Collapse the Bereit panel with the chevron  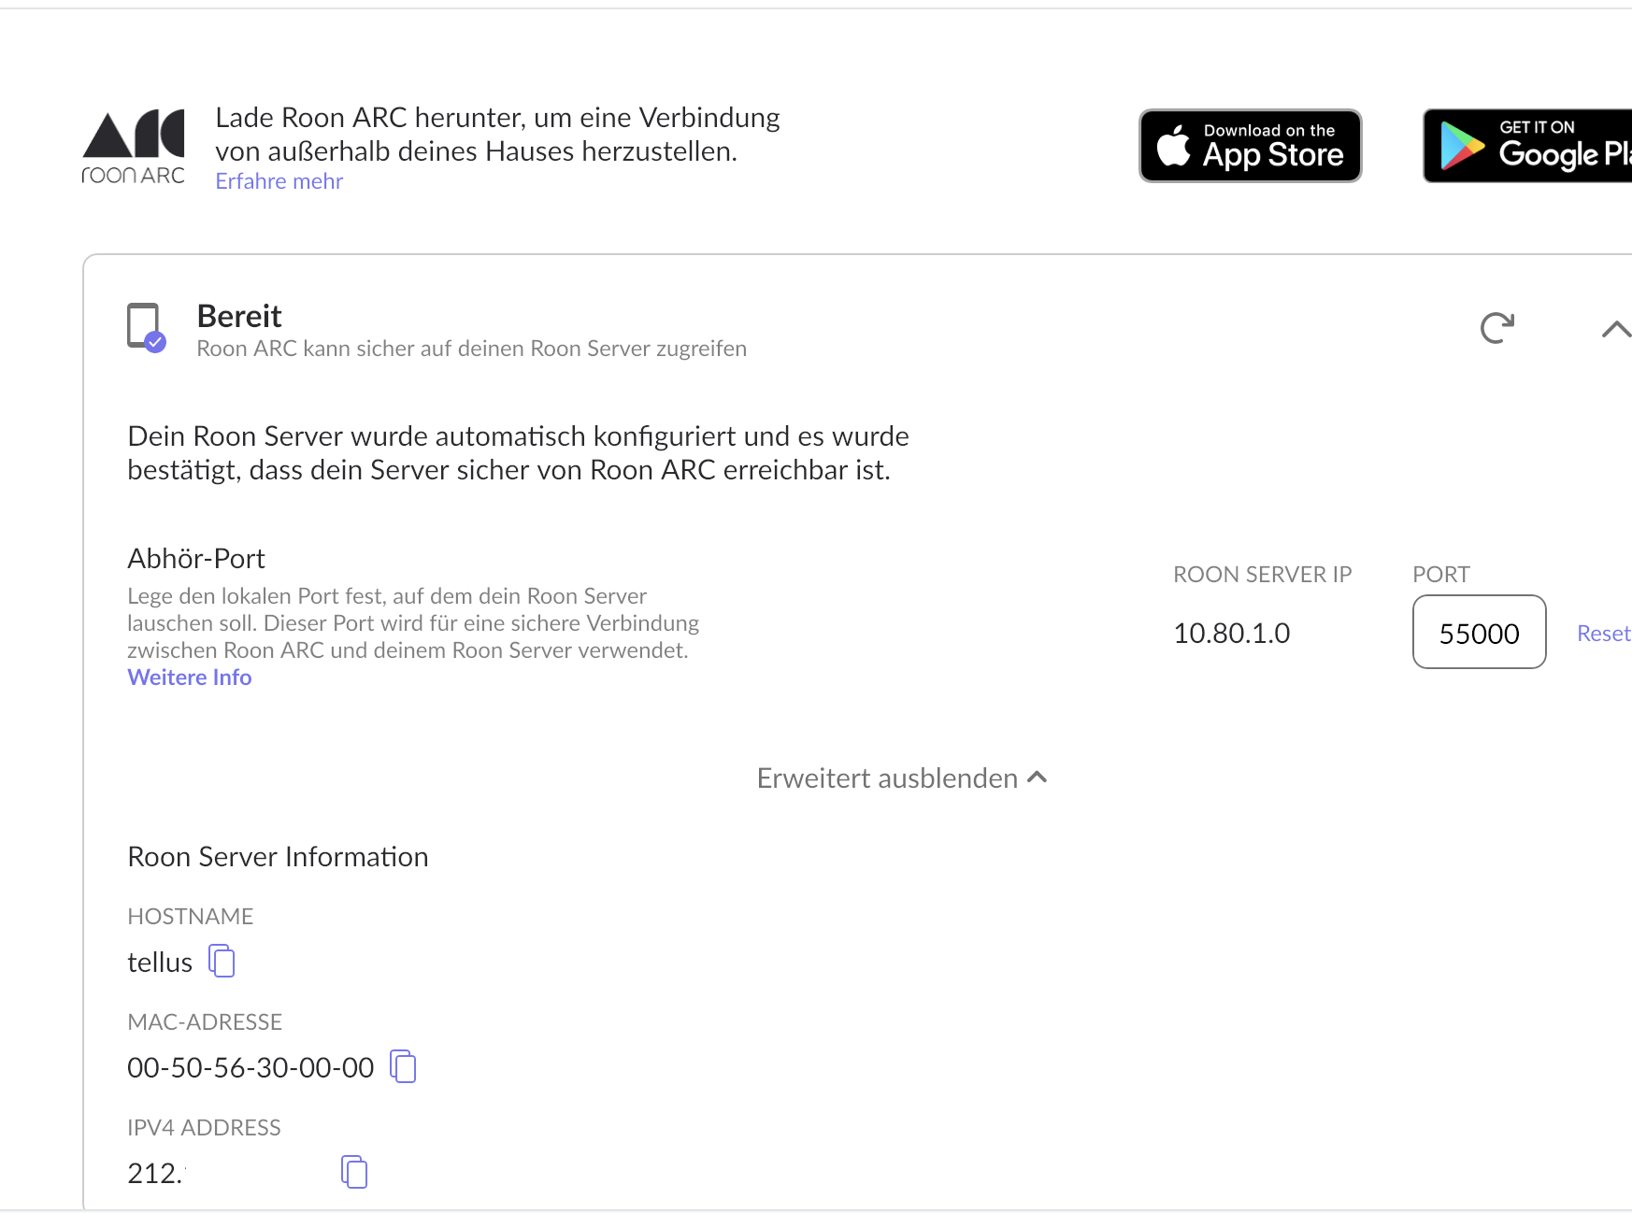click(1615, 329)
